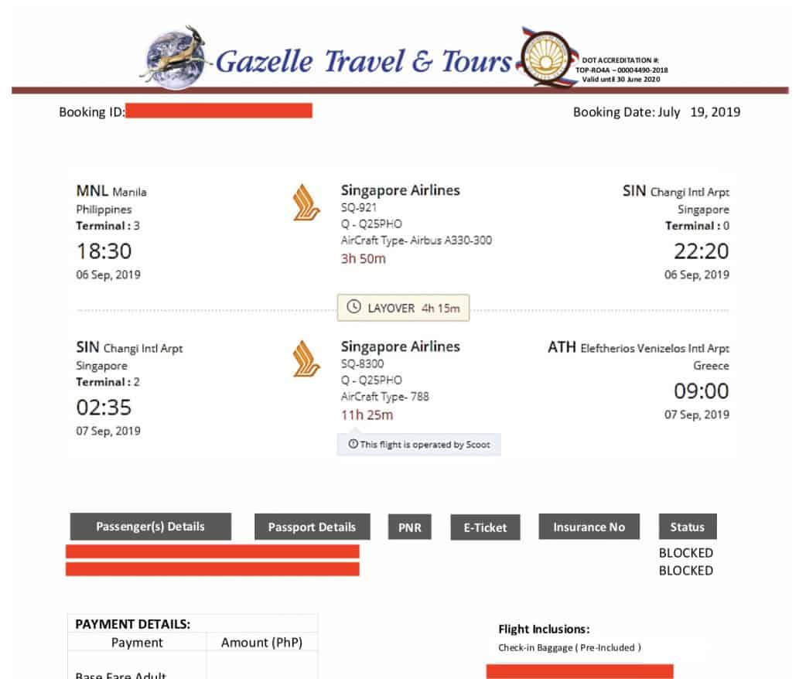Open the E-Ticket column header

[485, 527]
